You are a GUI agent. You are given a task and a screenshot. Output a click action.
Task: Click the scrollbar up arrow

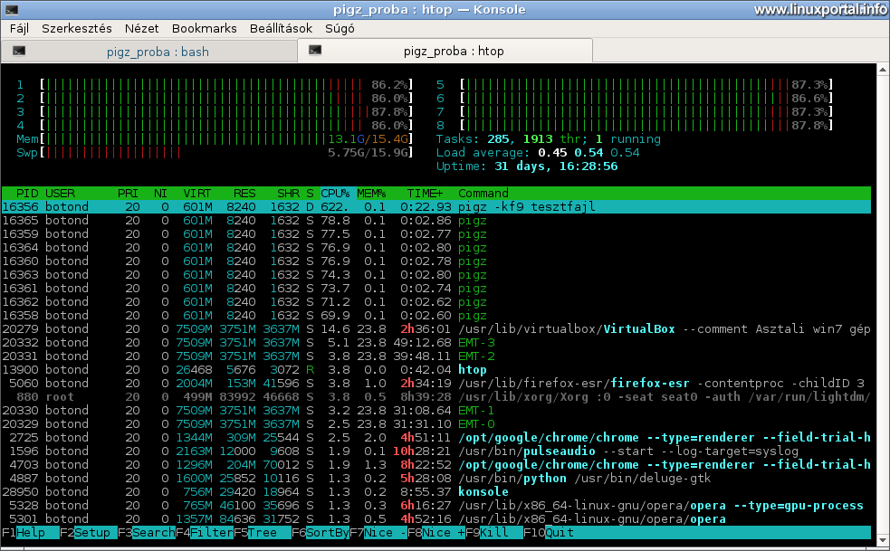[x=883, y=70]
